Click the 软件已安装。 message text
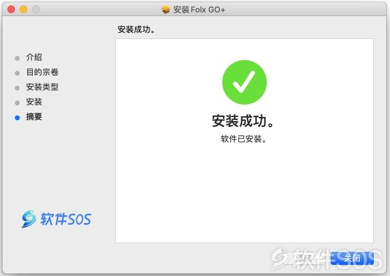Viewport: 390px width, 276px height. click(244, 139)
